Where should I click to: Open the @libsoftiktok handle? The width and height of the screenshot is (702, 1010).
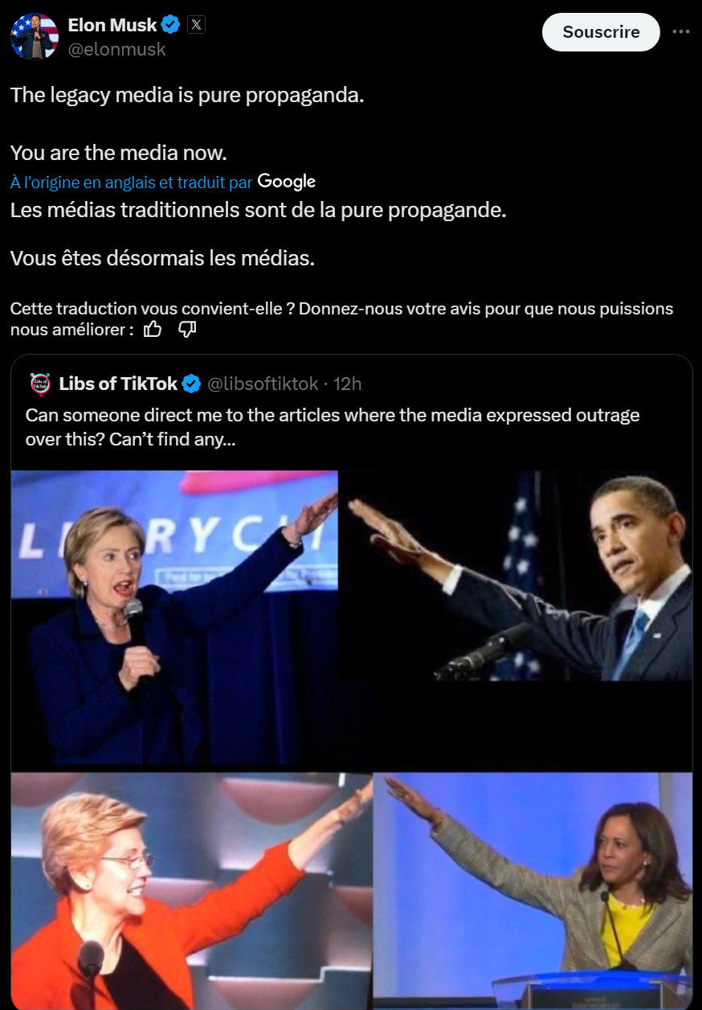(263, 384)
